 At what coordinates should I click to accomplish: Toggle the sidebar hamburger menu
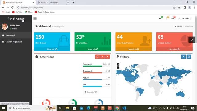click(x=35, y=18)
